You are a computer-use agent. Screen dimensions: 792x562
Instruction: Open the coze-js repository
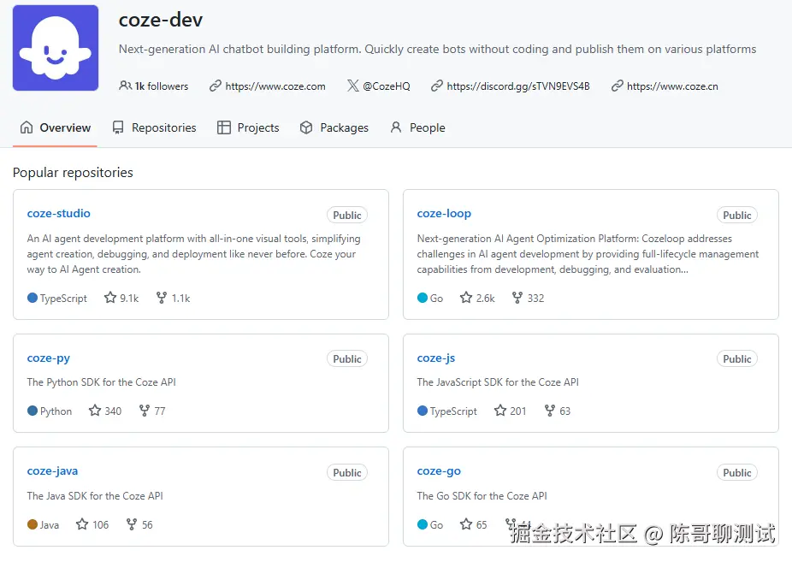coord(436,358)
